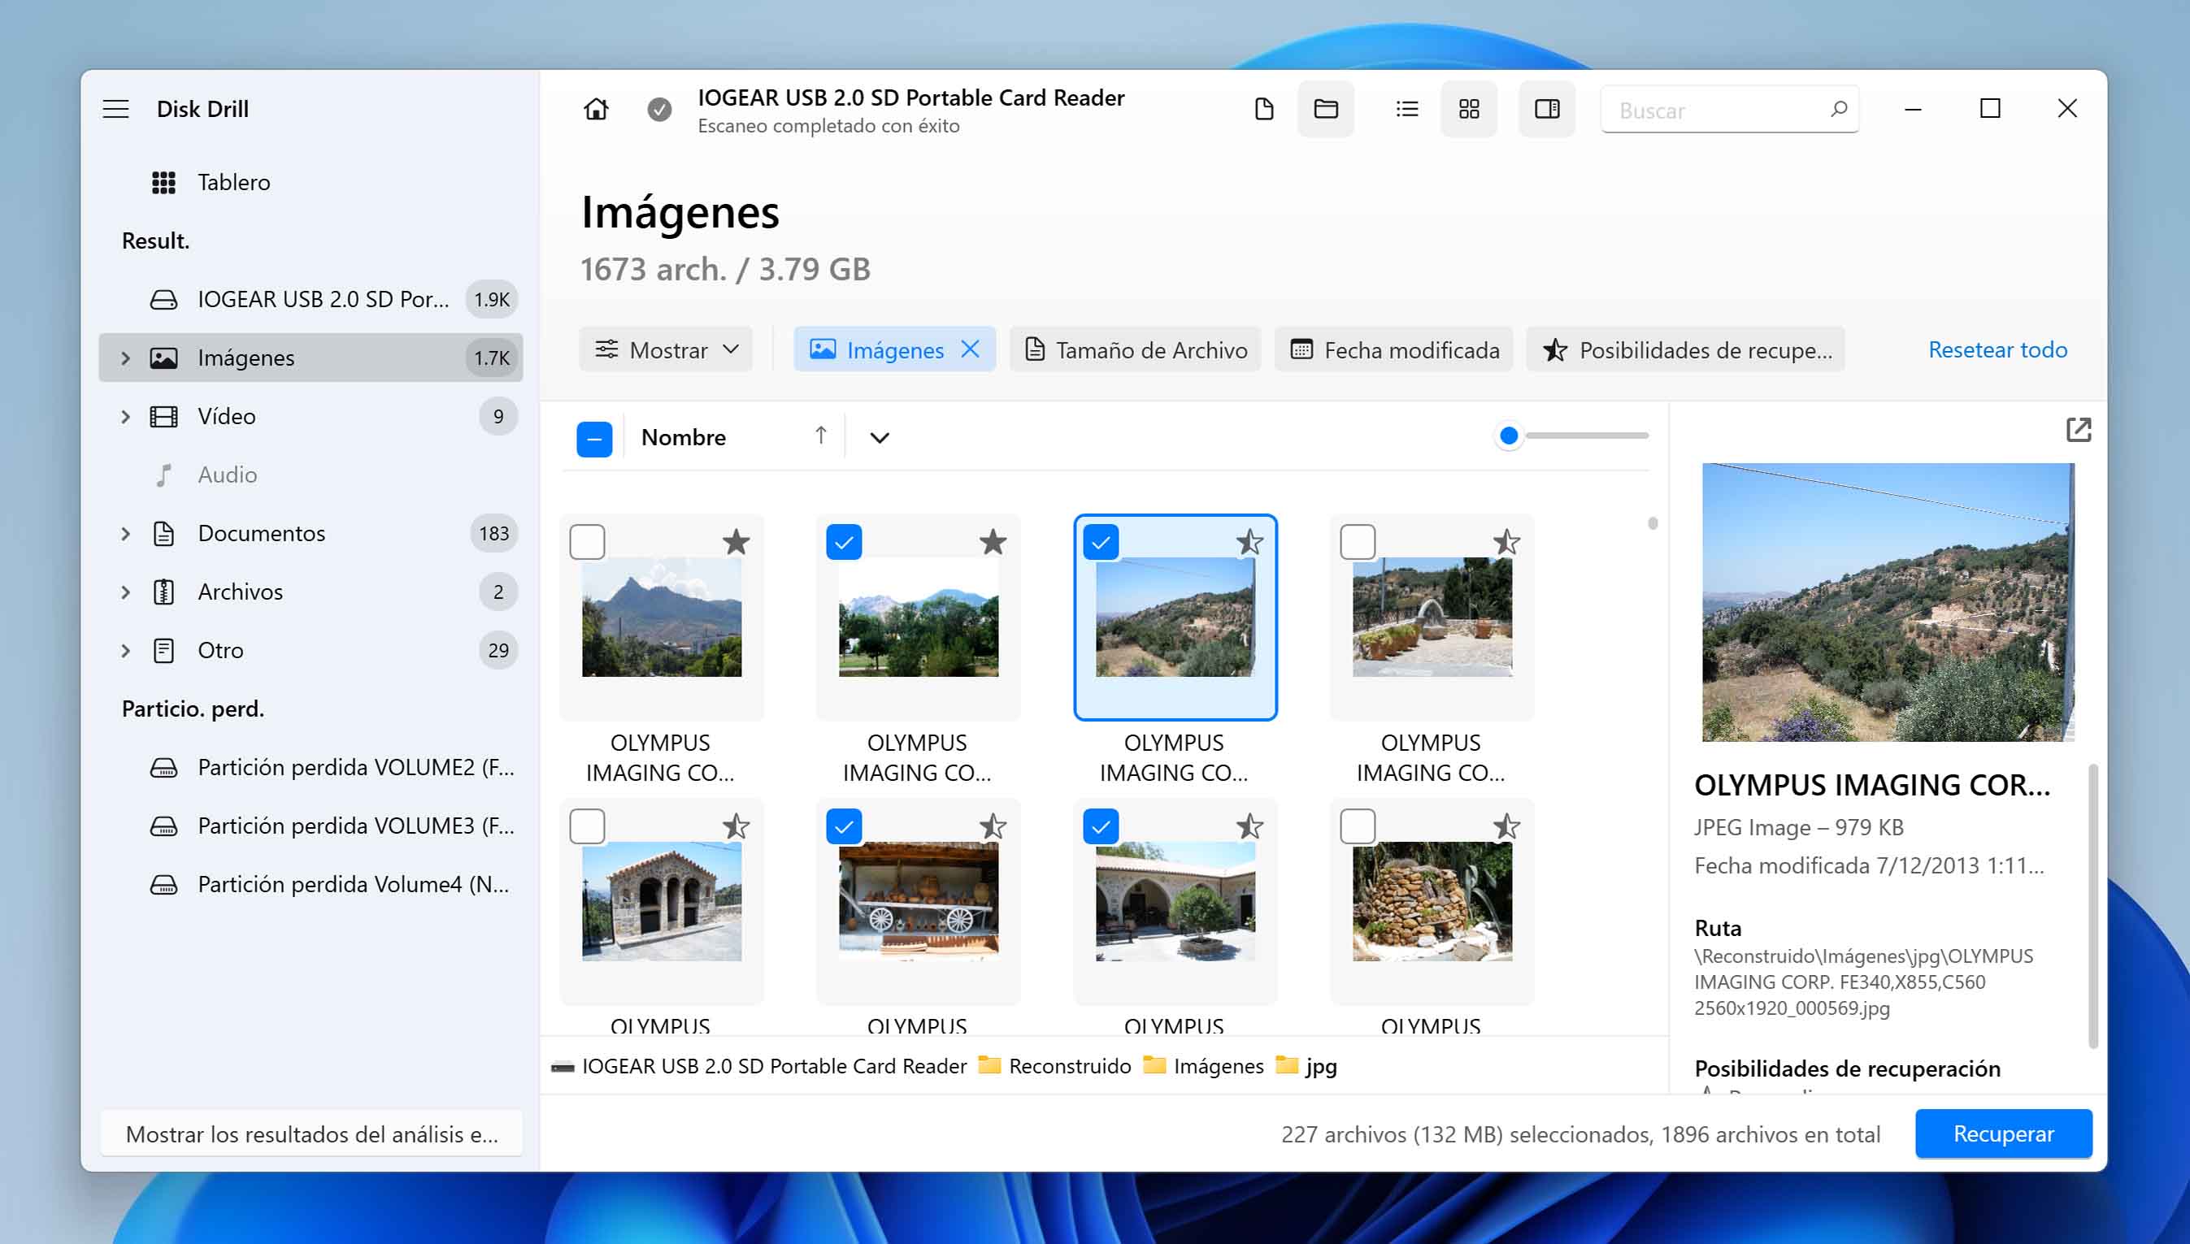This screenshot has height=1244, width=2190.
Task: Click the file grid vertical scrollbar
Action: (1653, 522)
